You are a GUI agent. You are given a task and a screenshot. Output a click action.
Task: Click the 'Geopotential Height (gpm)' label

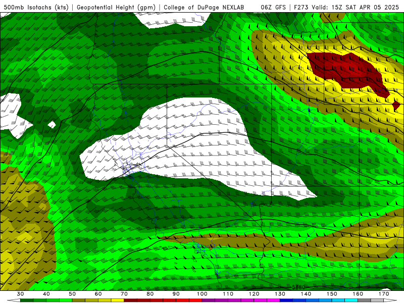(116, 8)
